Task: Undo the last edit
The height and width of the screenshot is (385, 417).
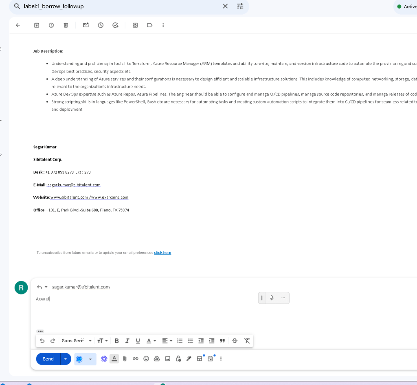Action: [x=42, y=341]
